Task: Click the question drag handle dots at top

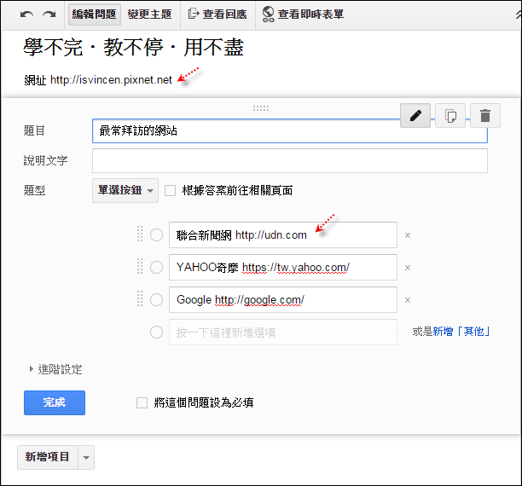Action: click(x=261, y=108)
